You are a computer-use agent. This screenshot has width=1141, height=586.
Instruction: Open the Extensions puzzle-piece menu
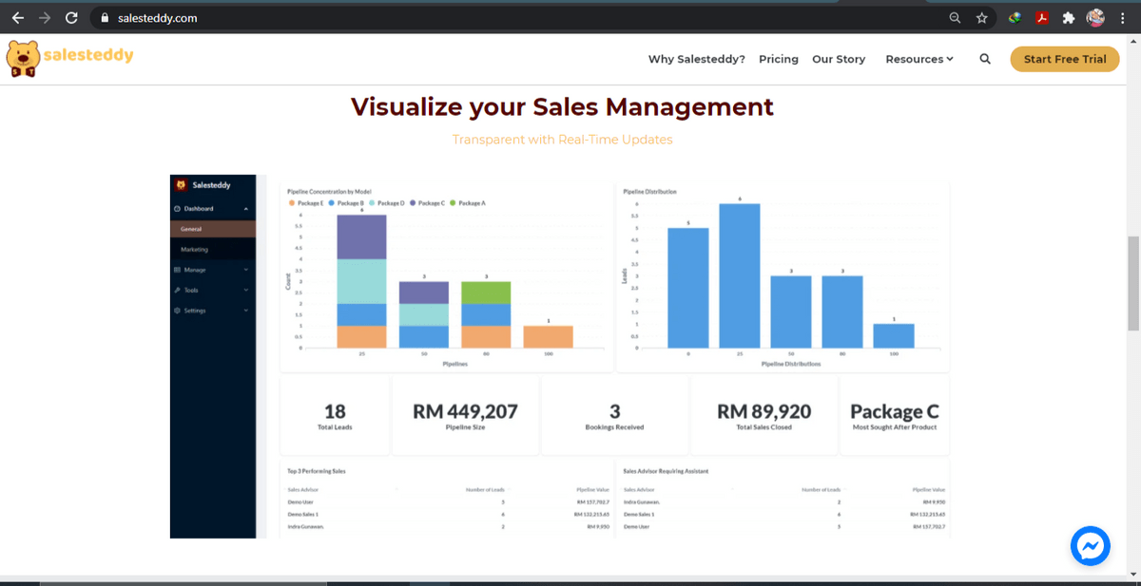[1069, 18]
